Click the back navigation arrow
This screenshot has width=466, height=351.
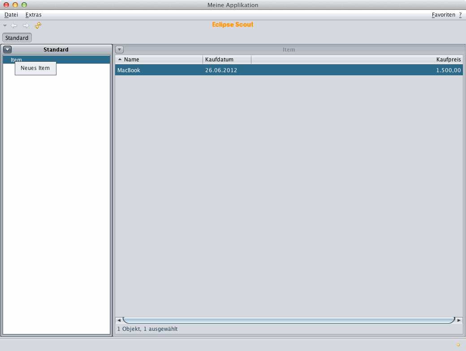[x=14, y=26]
